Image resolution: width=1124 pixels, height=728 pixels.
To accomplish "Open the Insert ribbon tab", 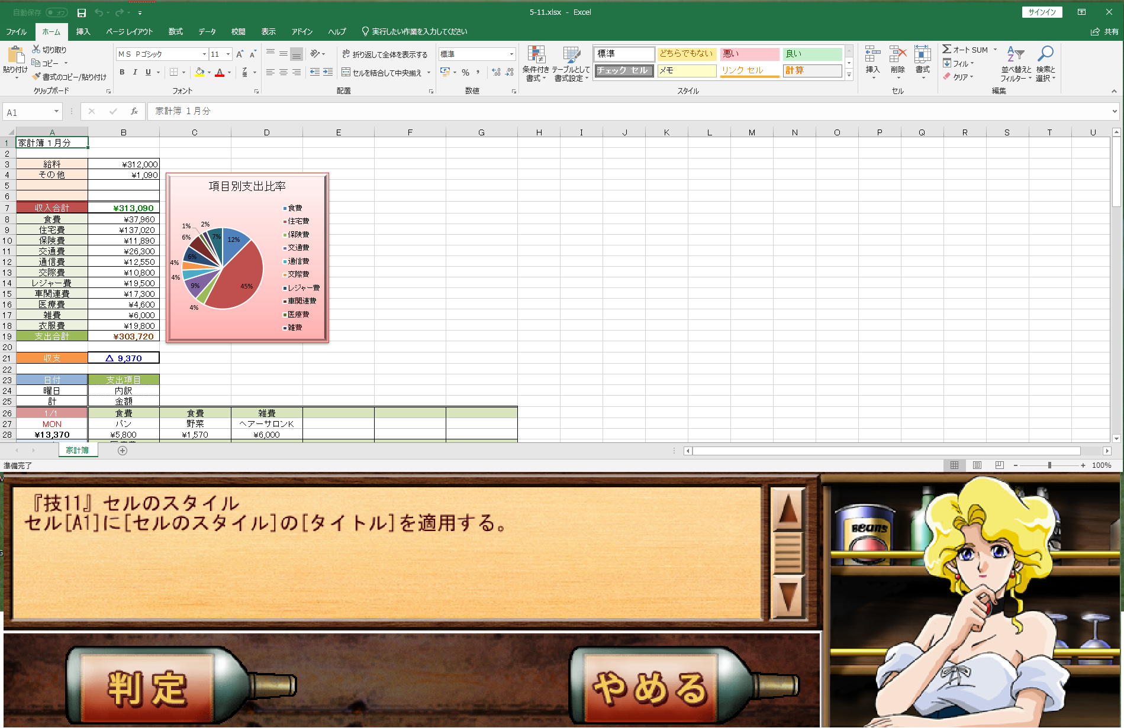I will [83, 32].
